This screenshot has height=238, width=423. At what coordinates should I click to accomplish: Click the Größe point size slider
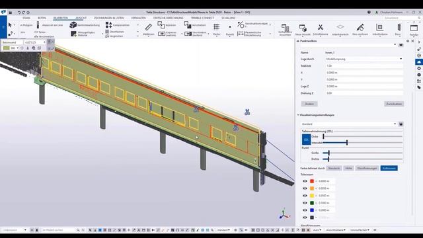pyautogui.click(x=363, y=153)
